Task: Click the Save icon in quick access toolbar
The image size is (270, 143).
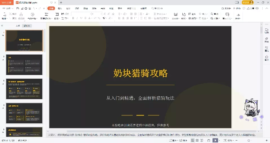Action: pyautogui.click(x=18, y=8)
